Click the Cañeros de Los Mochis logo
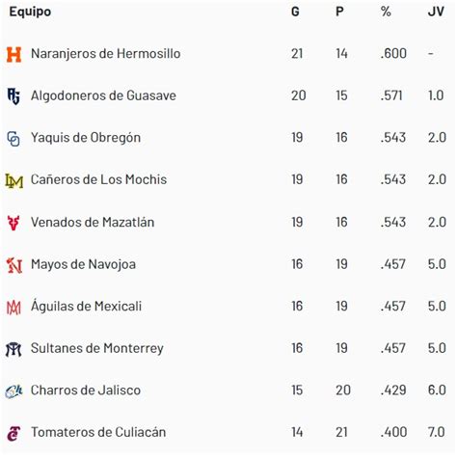Screen dimensions: 457x458 point(14,180)
